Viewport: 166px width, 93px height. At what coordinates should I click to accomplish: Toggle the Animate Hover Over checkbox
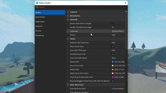113,54
